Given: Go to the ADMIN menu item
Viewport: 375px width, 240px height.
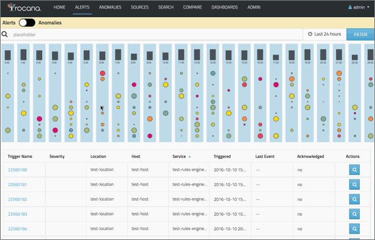Looking at the screenshot, I should 254,7.
